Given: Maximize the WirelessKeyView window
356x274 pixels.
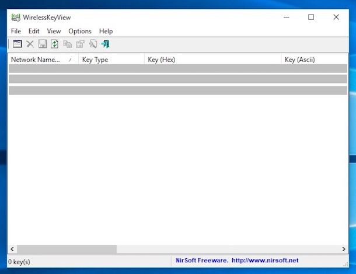Looking at the screenshot, I should pyautogui.click(x=311, y=18).
